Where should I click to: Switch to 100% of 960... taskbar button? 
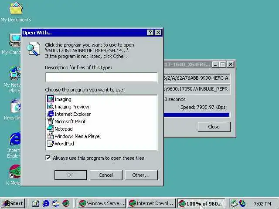201,203
